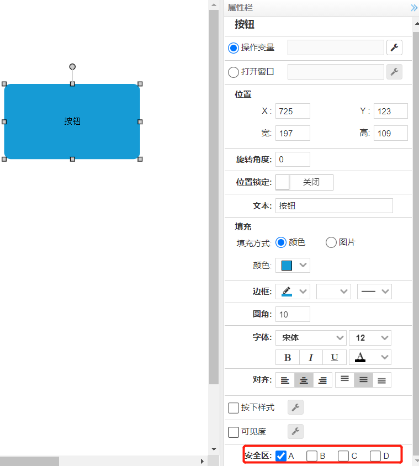Screen dimensions: 419x466
Task: Open wrench settings for 可见度
Action: point(295,431)
